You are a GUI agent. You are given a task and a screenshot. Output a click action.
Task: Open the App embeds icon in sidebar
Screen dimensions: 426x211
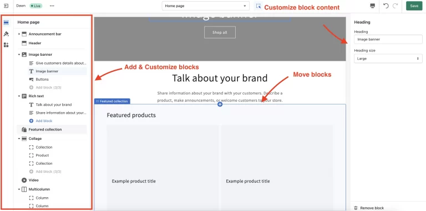point(6,45)
